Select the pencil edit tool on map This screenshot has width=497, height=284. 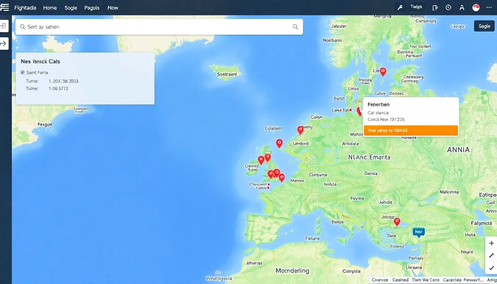(x=491, y=256)
